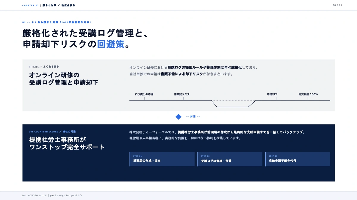
Task: Select the STEP 03 card 支給申請手続き代行
Action: tap(298, 159)
